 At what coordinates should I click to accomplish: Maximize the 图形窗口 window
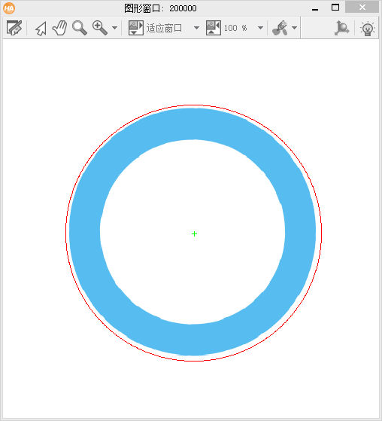coord(335,8)
